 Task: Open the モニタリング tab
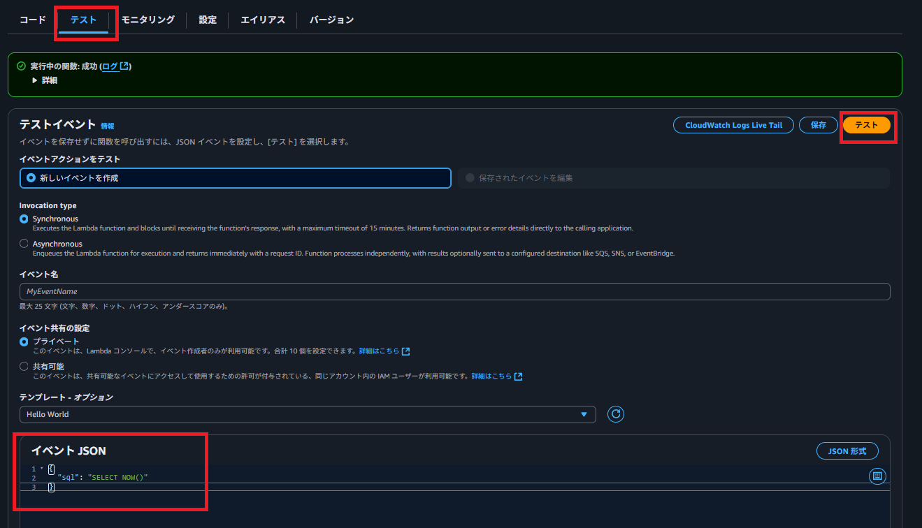pos(147,20)
